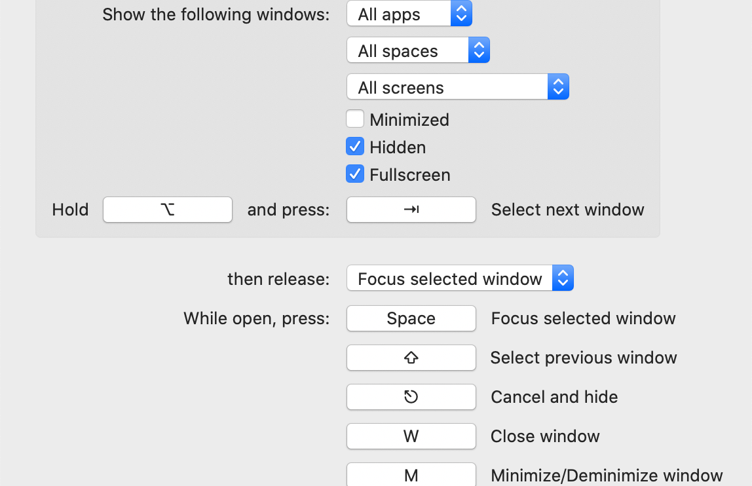This screenshot has height=486, width=752.
Task: Open the then release action dropdown
Action: 449,278
